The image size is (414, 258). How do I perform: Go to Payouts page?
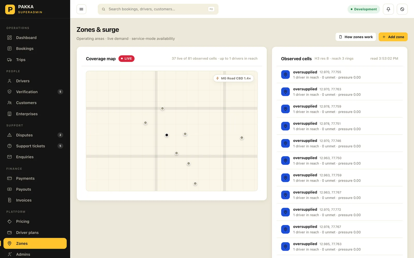[x=35, y=189]
